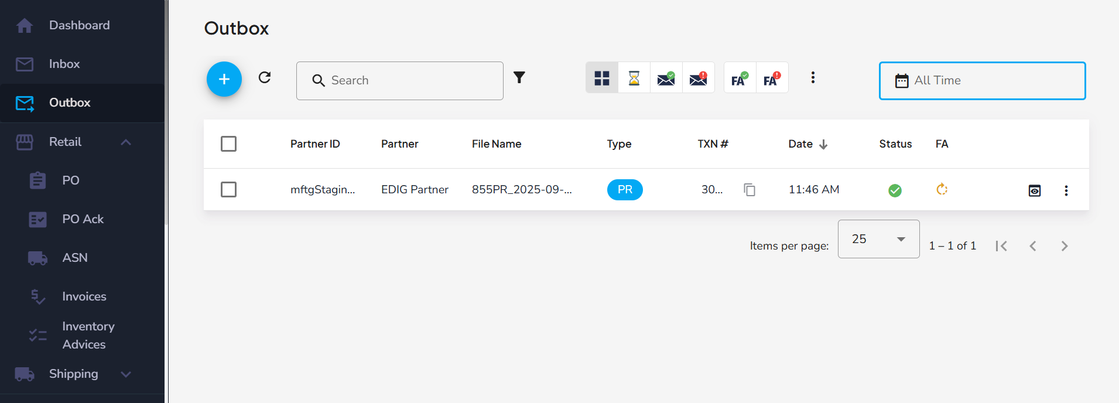The width and height of the screenshot is (1119, 403).
Task: Refresh the Outbox list
Action: coord(265,77)
